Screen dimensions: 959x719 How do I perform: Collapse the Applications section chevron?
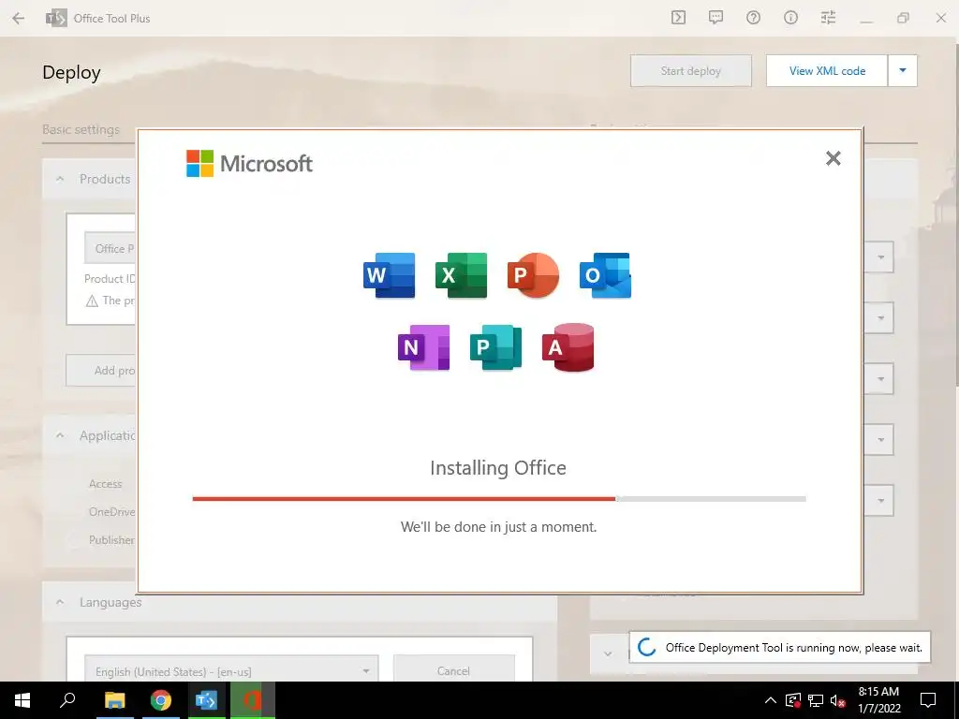point(60,435)
